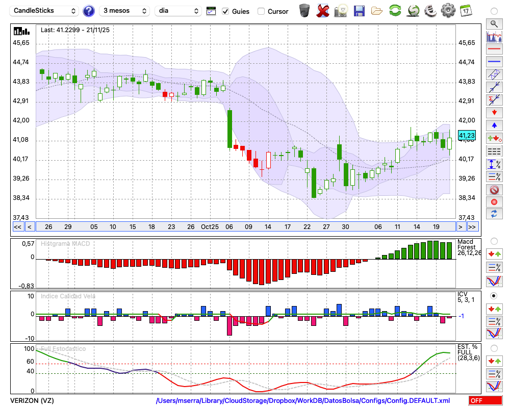Select the radio button beside Macd Forest panel
Screen dimensions: 510x408
point(494,241)
